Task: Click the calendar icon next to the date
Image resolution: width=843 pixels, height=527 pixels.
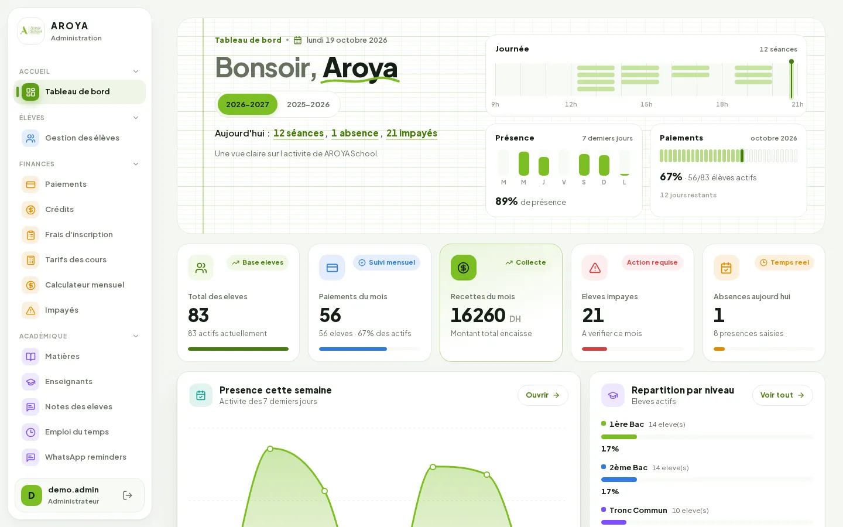Action: tap(297, 40)
